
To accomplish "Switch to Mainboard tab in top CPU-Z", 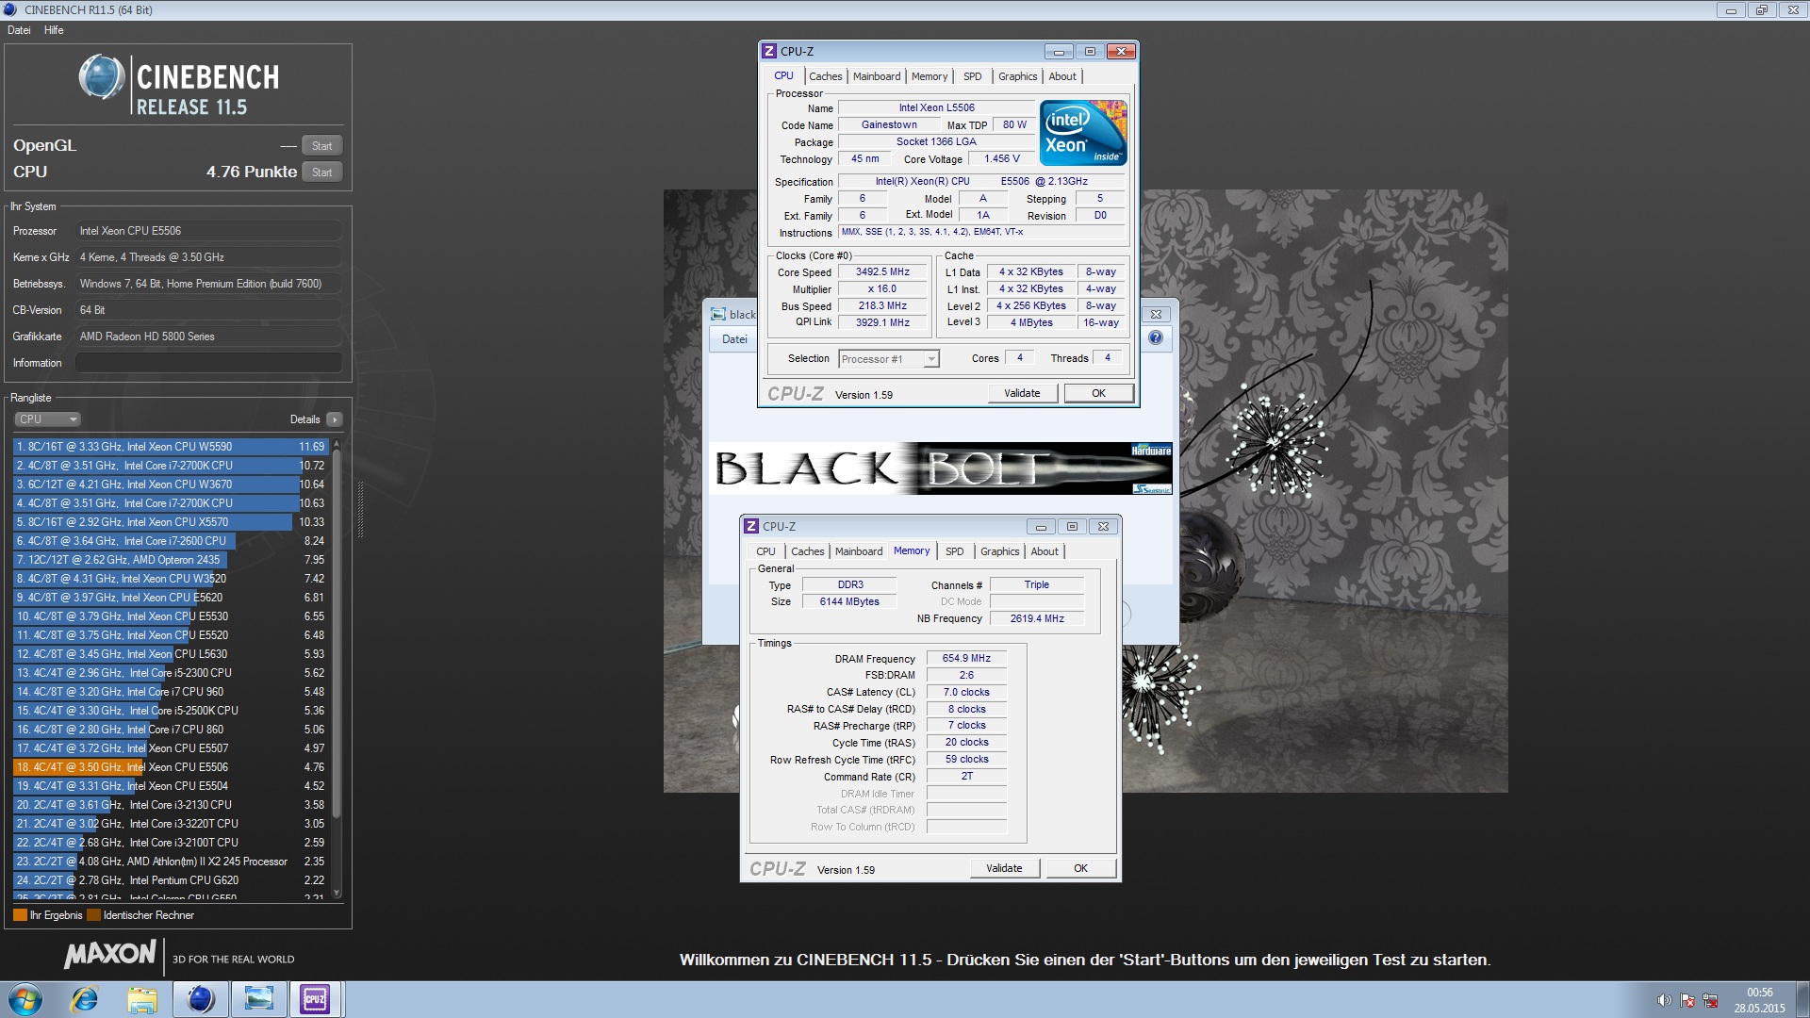I will tap(877, 76).
